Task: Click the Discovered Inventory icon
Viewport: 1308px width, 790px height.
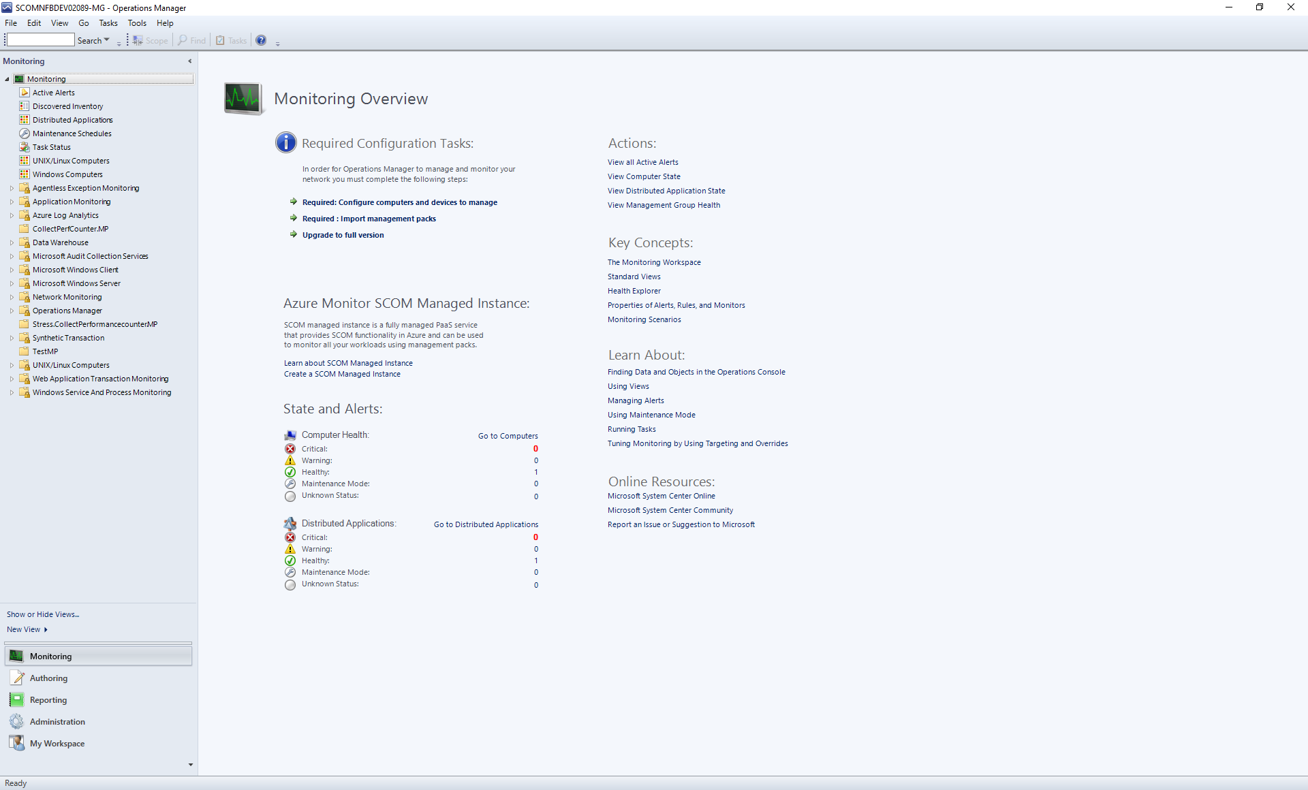Action: 25,106
